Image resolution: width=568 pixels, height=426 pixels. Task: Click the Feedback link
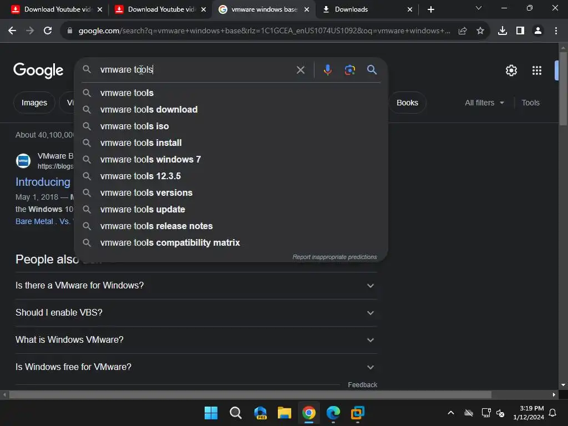(x=362, y=385)
